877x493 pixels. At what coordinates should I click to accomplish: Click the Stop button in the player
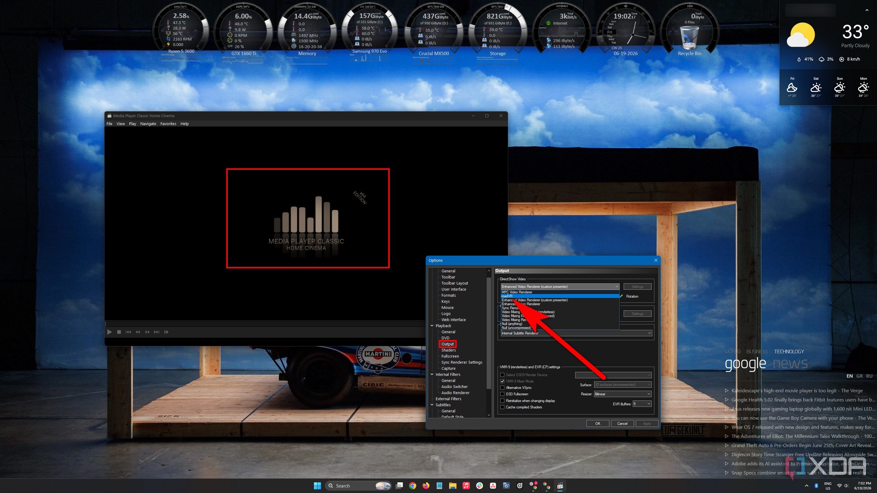tap(119, 332)
